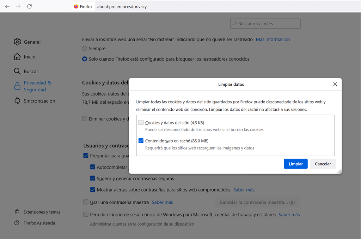Check Cookies y datos del sitio (4,3 KB)
The image size is (361, 239).
click(141, 122)
